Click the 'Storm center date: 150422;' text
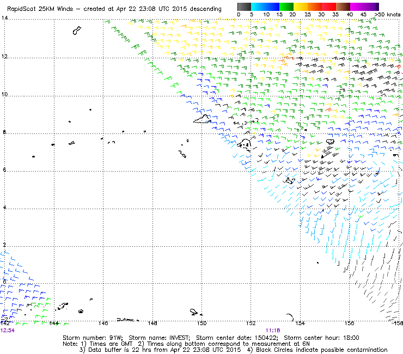 point(237,338)
